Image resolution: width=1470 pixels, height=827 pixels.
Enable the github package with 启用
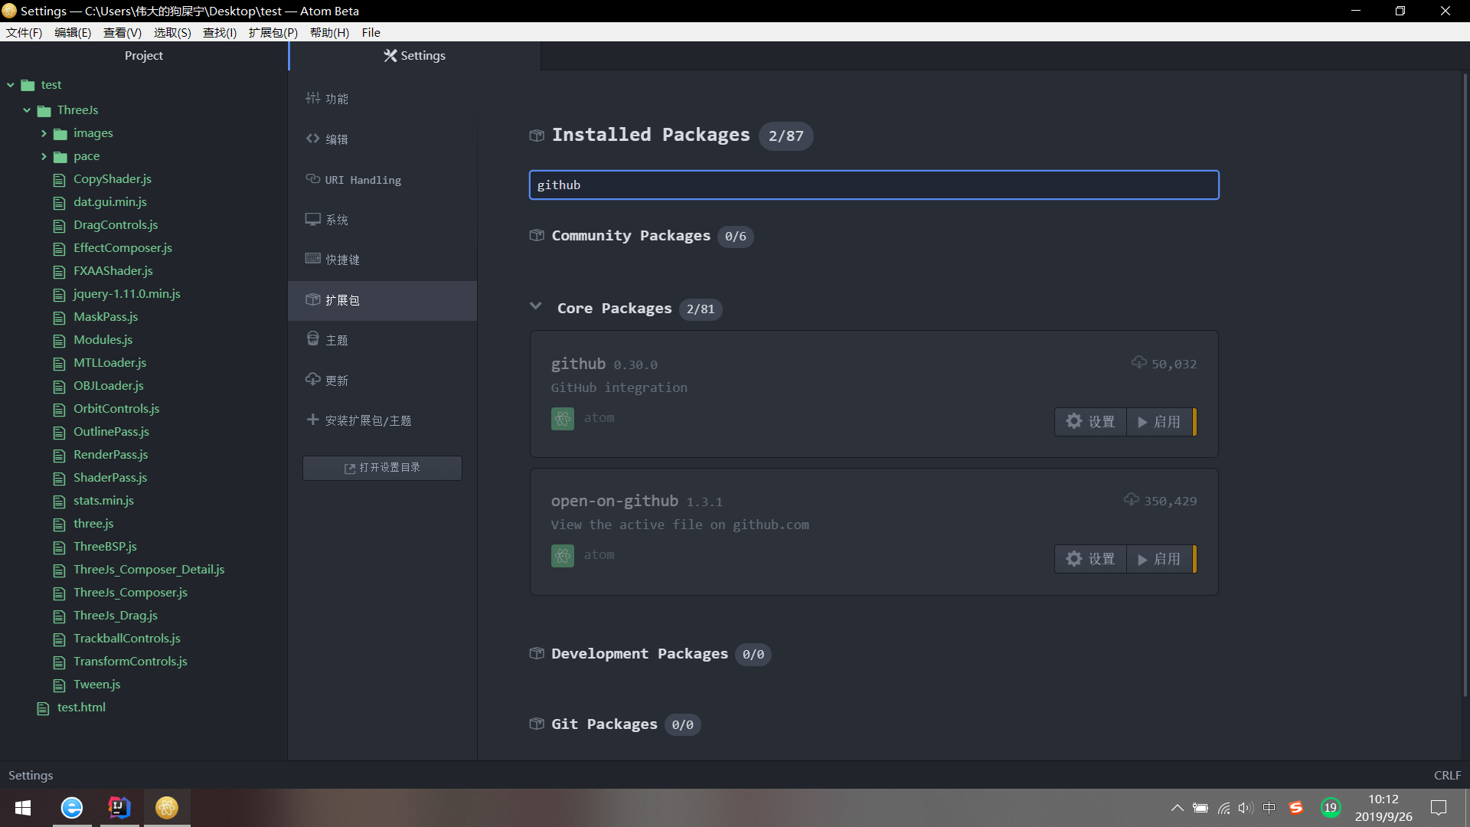pos(1159,422)
